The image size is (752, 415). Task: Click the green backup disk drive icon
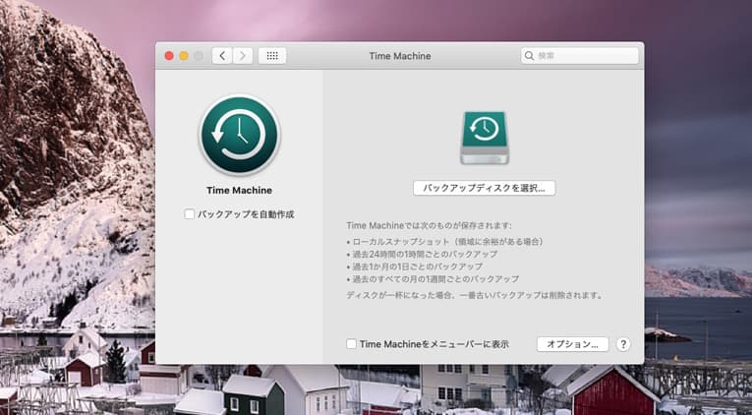tap(484, 137)
